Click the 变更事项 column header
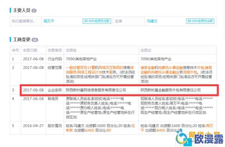This screenshot has width=225, height=147. click(55, 50)
